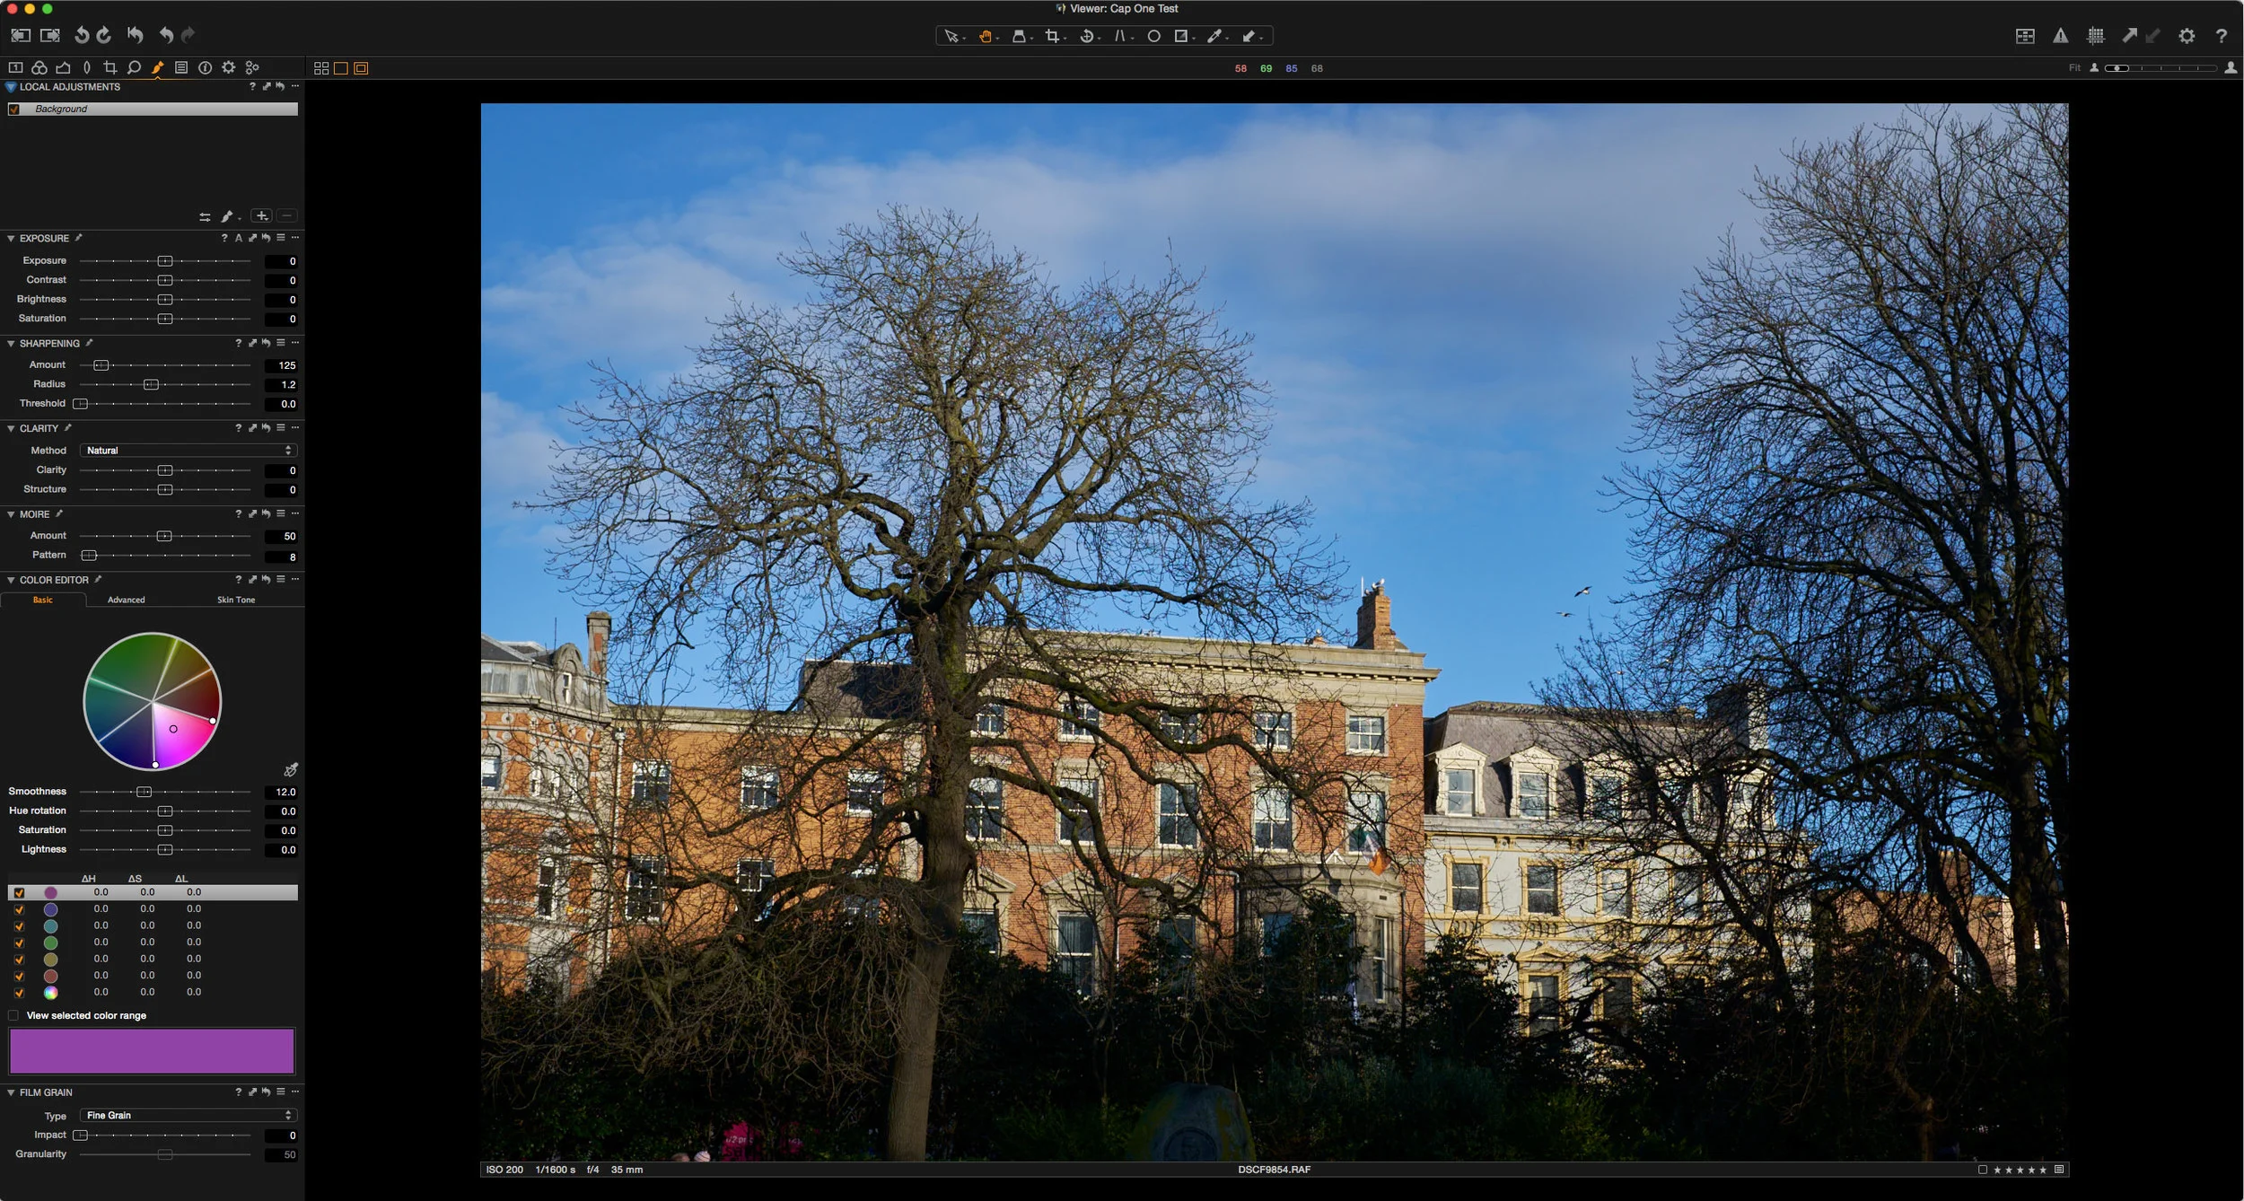Switch to the Advanced tab in Color Editor

[126, 599]
